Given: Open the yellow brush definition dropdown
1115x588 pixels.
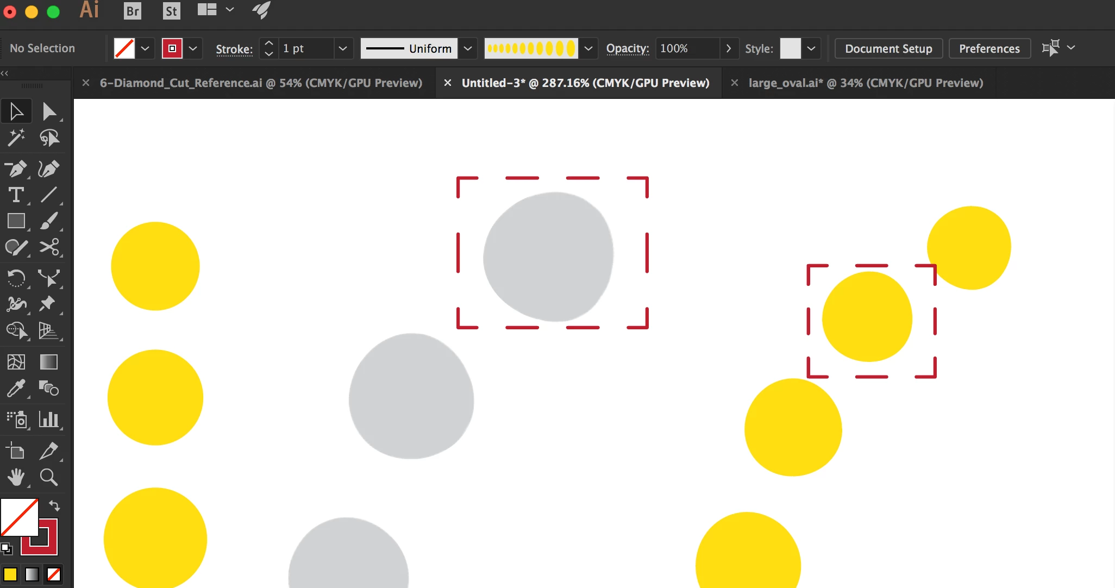Looking at the screenshot, I should (x=588, y=48).
